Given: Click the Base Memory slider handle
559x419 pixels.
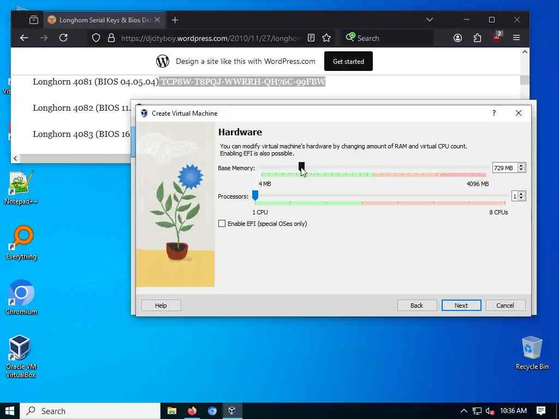Looking at the screenshot, I should click(x=301, y=167).
